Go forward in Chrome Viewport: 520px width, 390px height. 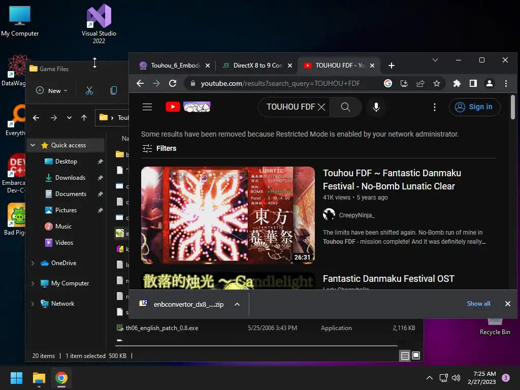point(156,83)
